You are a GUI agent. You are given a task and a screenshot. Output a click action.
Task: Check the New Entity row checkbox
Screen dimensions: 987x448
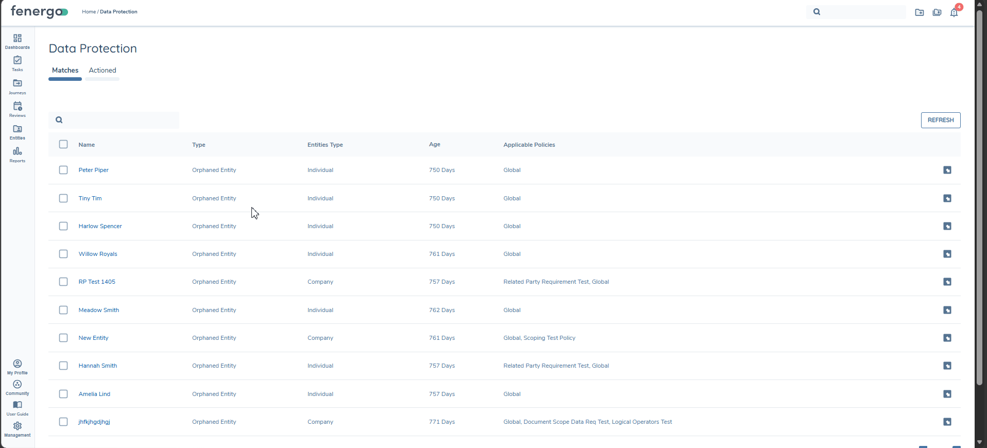point(63,338)
